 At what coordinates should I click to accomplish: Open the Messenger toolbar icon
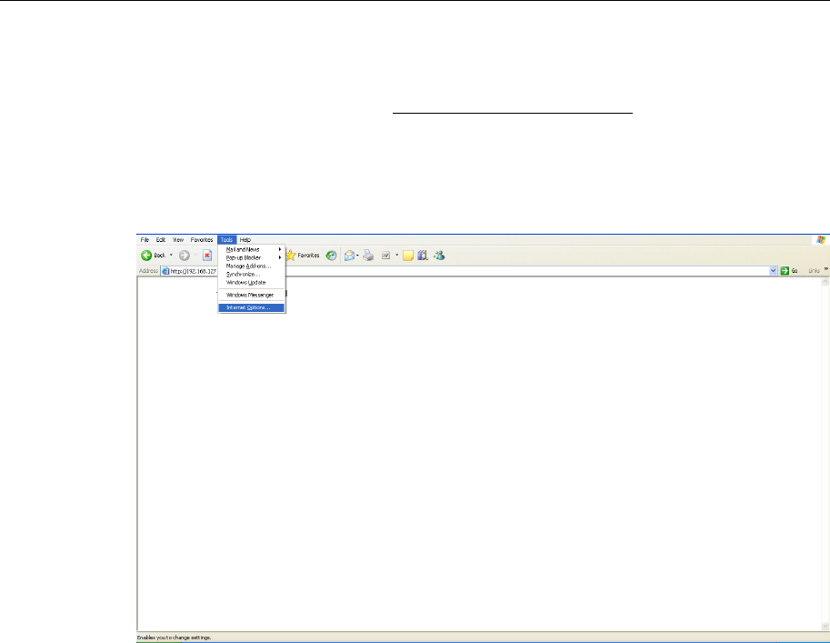pyautogui.click(x=439, y=256)
